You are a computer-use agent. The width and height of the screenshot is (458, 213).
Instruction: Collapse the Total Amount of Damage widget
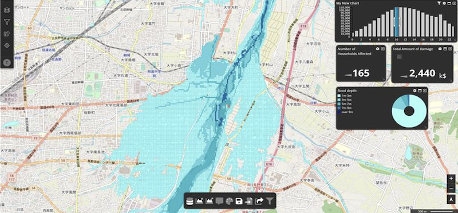(x=445, y=49)
